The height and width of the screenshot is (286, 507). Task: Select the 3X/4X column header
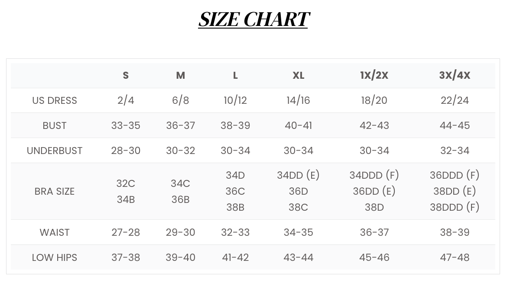[455, 75]
